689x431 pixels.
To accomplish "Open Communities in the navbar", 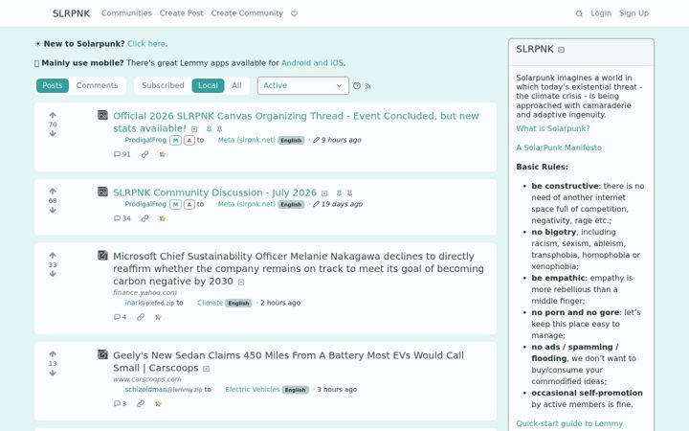I will (x=126, y=13).
